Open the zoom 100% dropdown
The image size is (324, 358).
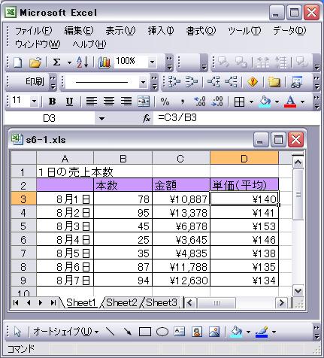tap(152, 62)
